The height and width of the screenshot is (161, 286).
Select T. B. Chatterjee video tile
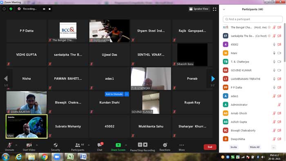coord(151,78)
